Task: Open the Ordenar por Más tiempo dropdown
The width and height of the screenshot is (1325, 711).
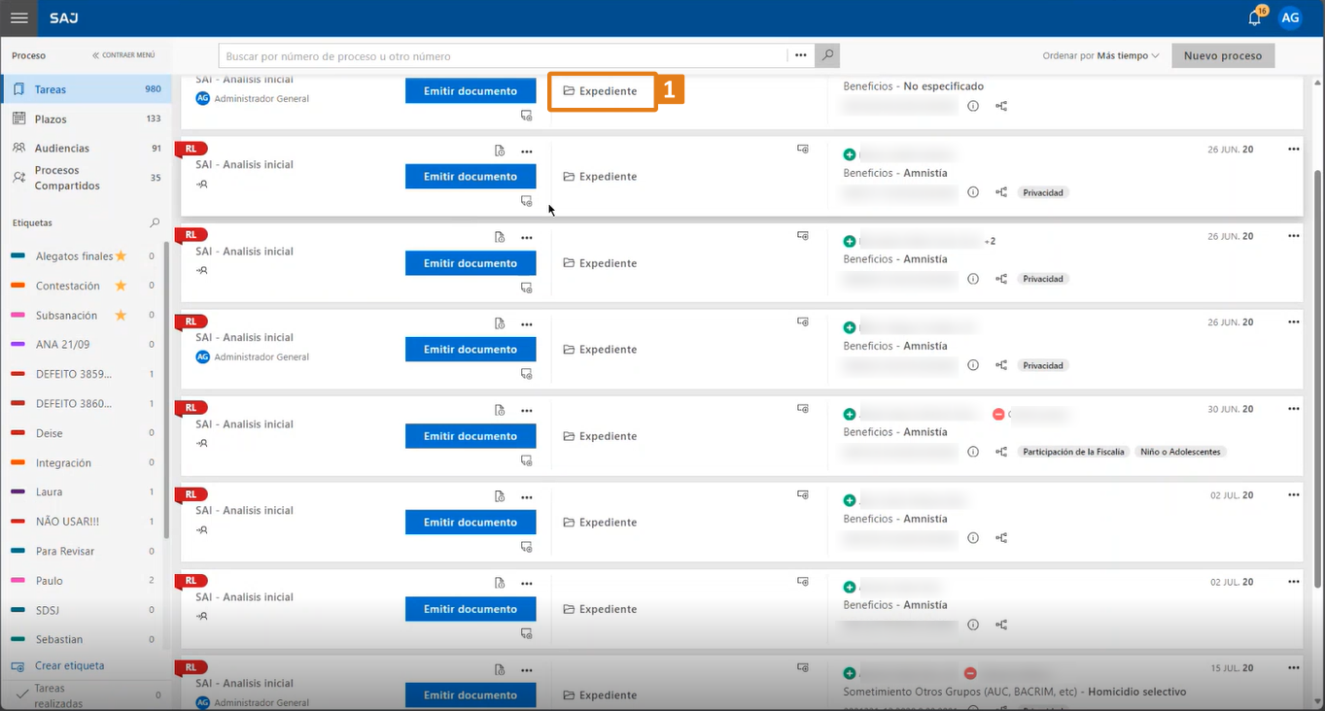Action: (x=1100, y=55)
